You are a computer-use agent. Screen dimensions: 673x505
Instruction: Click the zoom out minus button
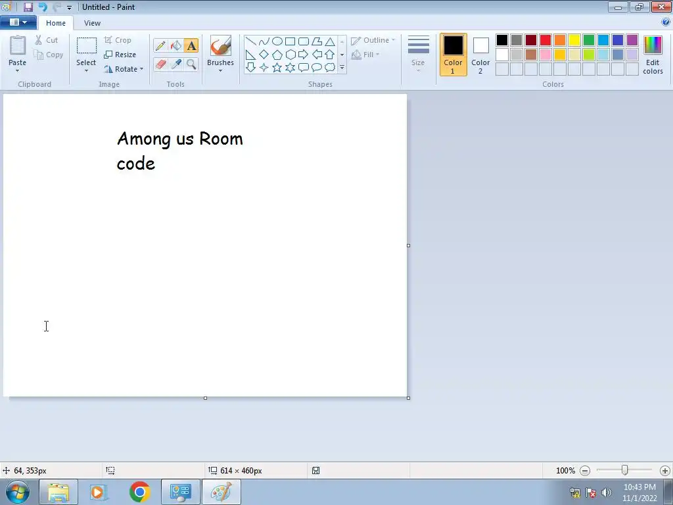coord(585,471)
